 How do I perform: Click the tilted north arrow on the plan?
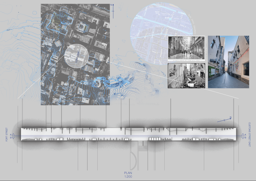coord(224,120)
